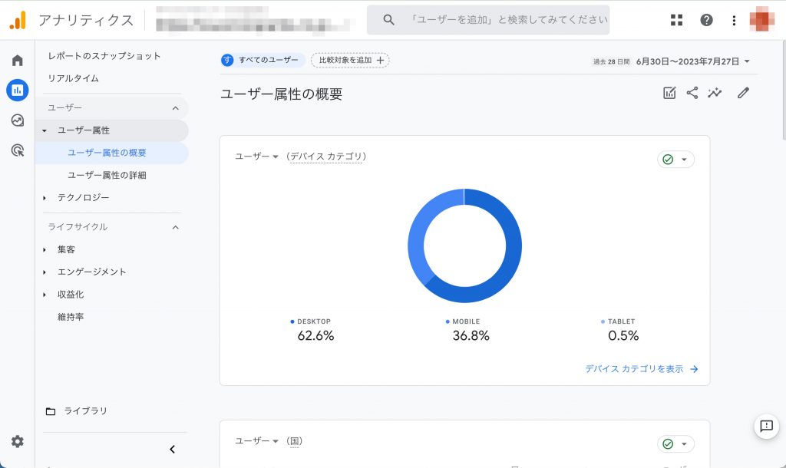Expand the テクノロジー tree item

point(45,198)
